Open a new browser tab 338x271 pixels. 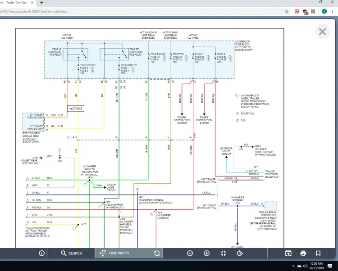tap(42, 3)
